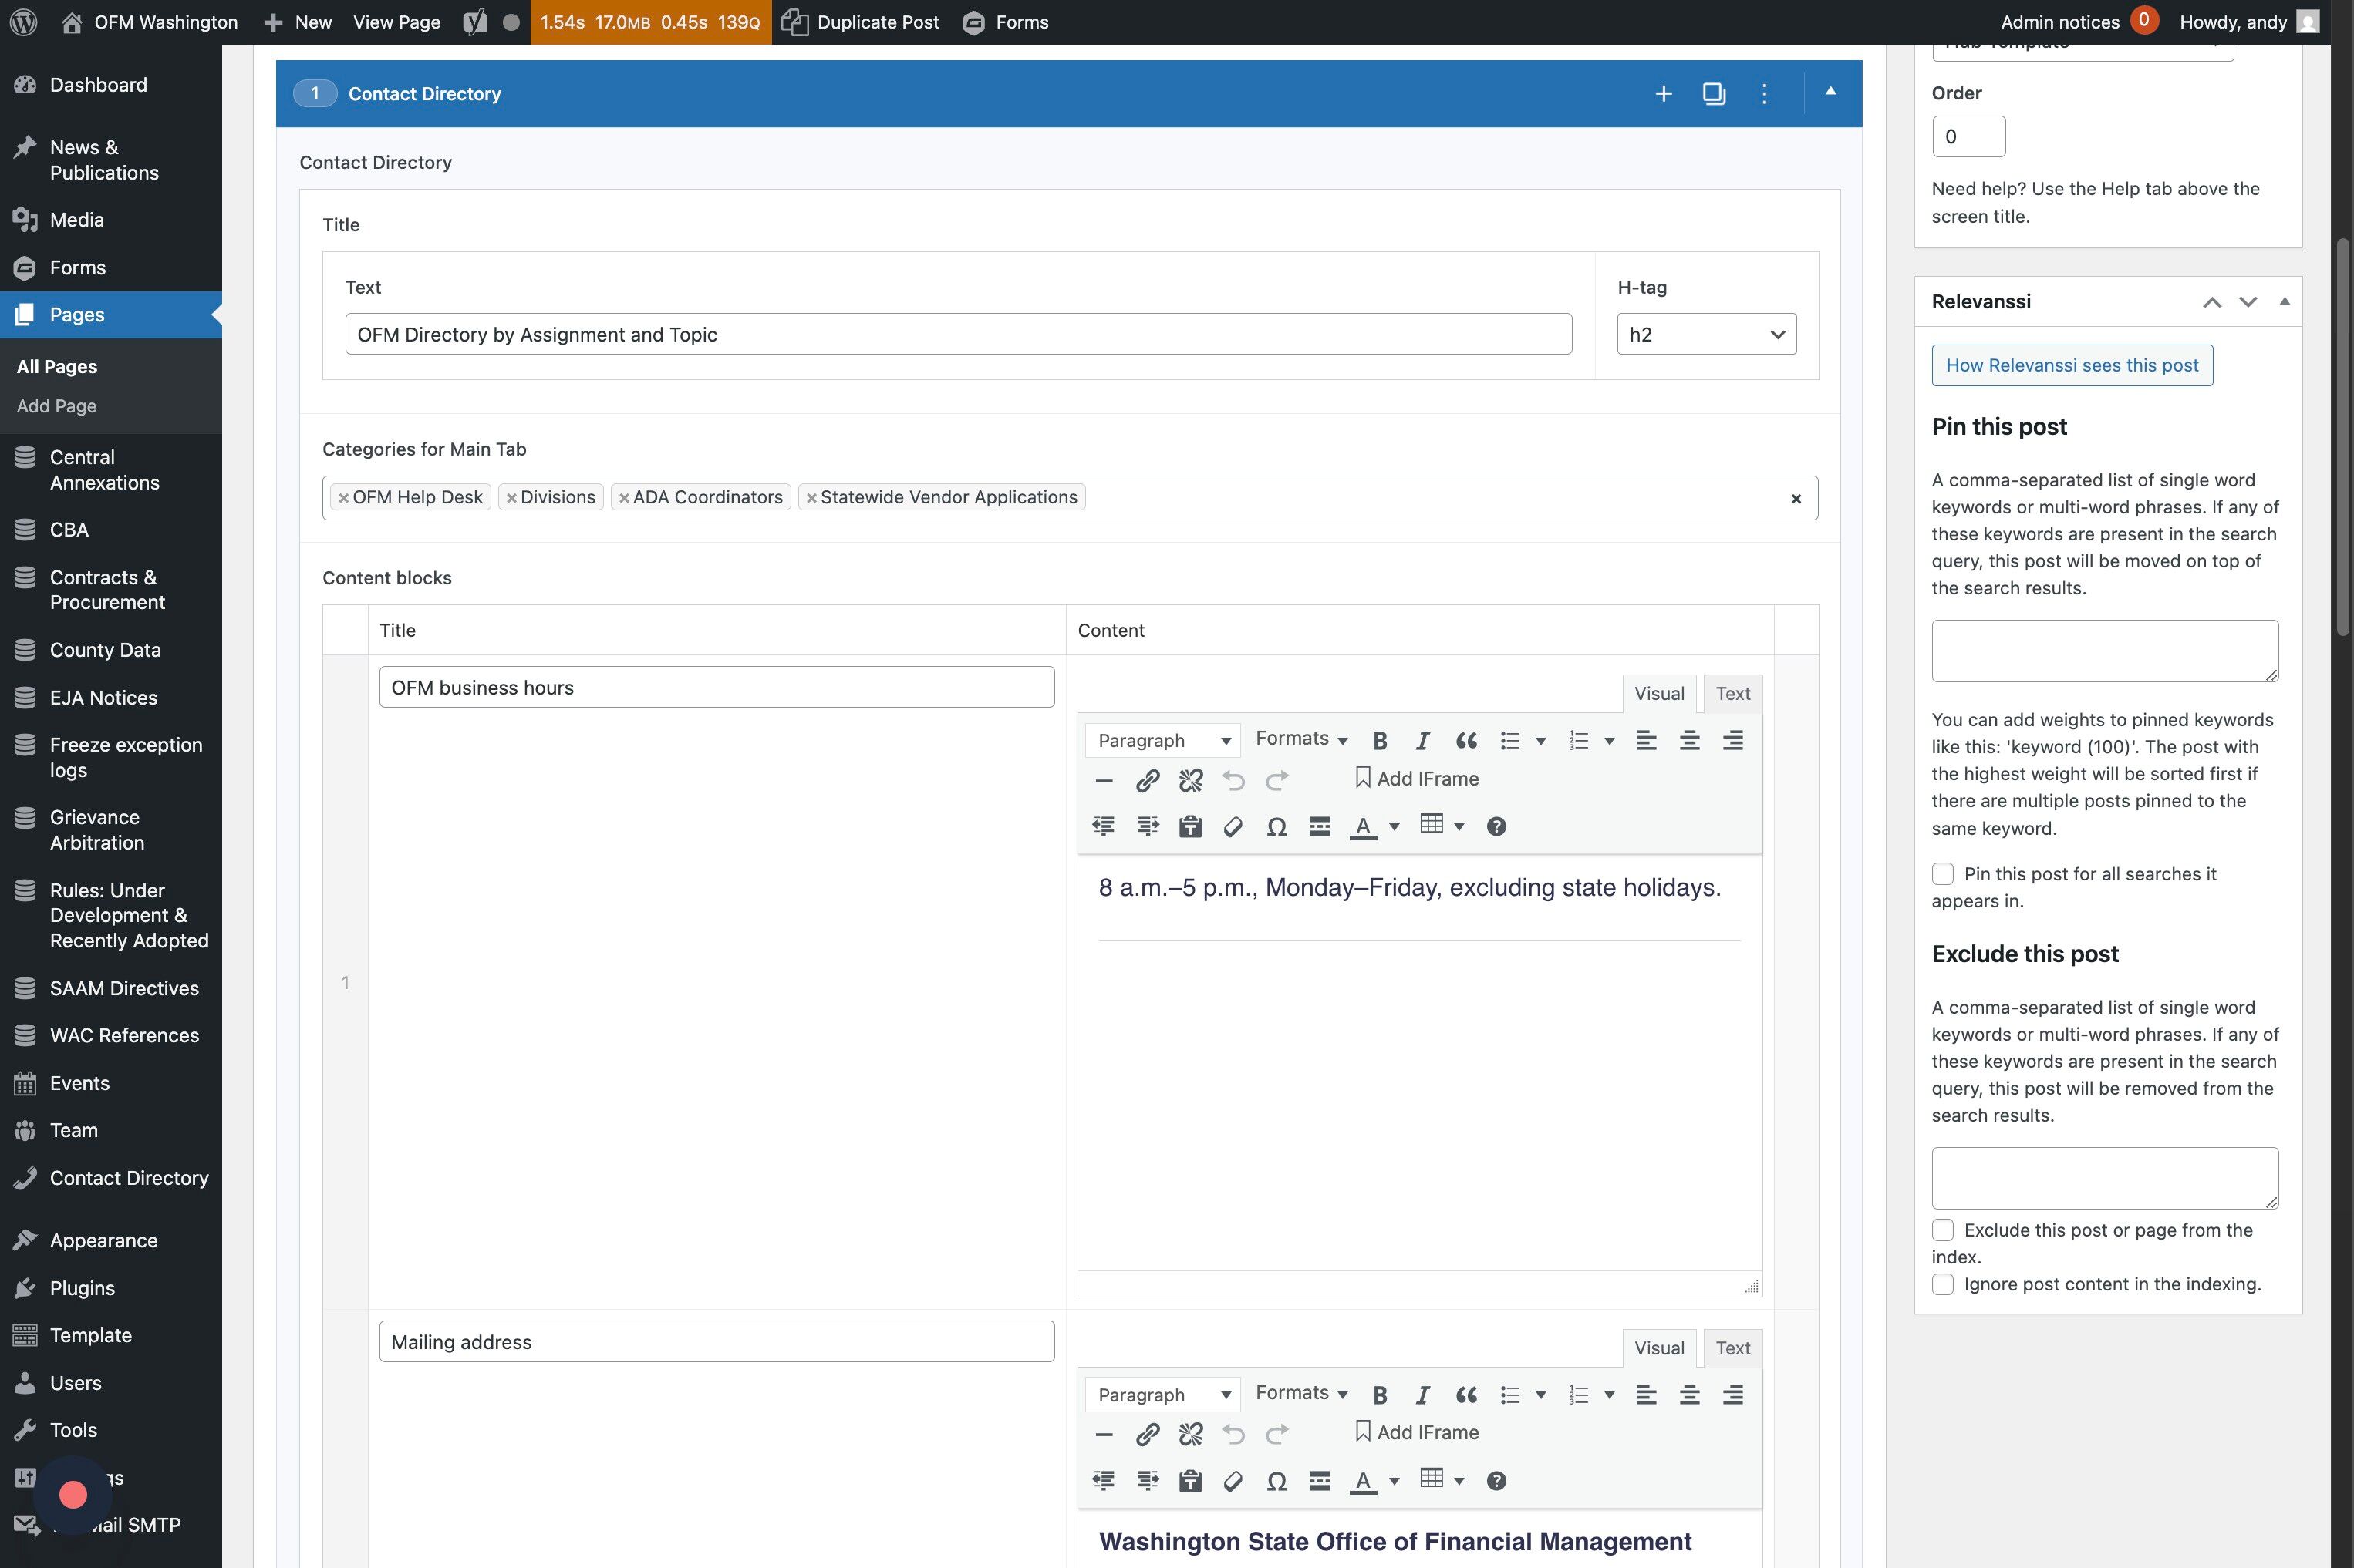The width and height of the screenshot is (2354, 1568).
Task: Click the Blockquote icon in first editor
Action: pyautogui.click(x=1465, y=740)
